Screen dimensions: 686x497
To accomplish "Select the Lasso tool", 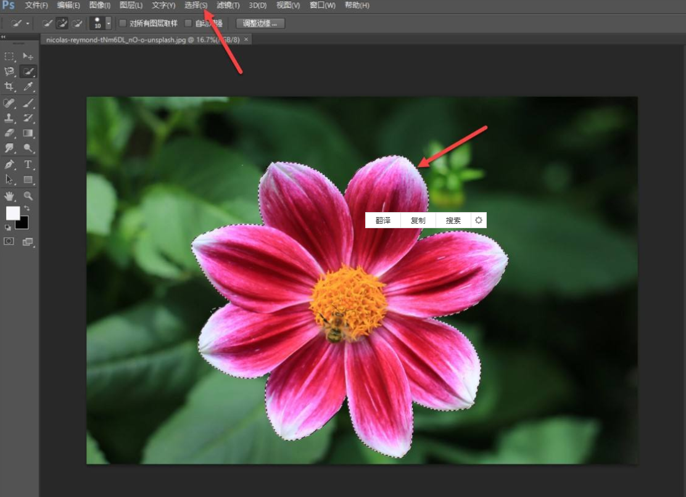I will tap(9, 71).
